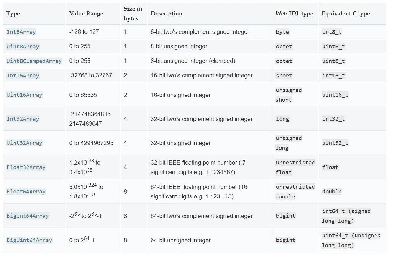Click the uint16_t code cell
Screen dimensions: 395x259
click(x=335, y=95)
